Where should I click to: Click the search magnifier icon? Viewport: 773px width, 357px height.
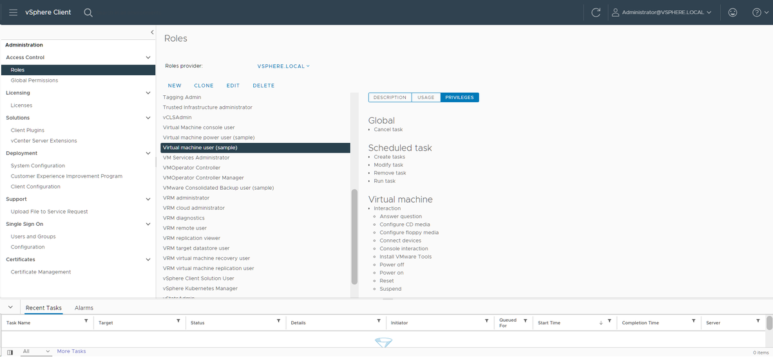coord(88,12)
